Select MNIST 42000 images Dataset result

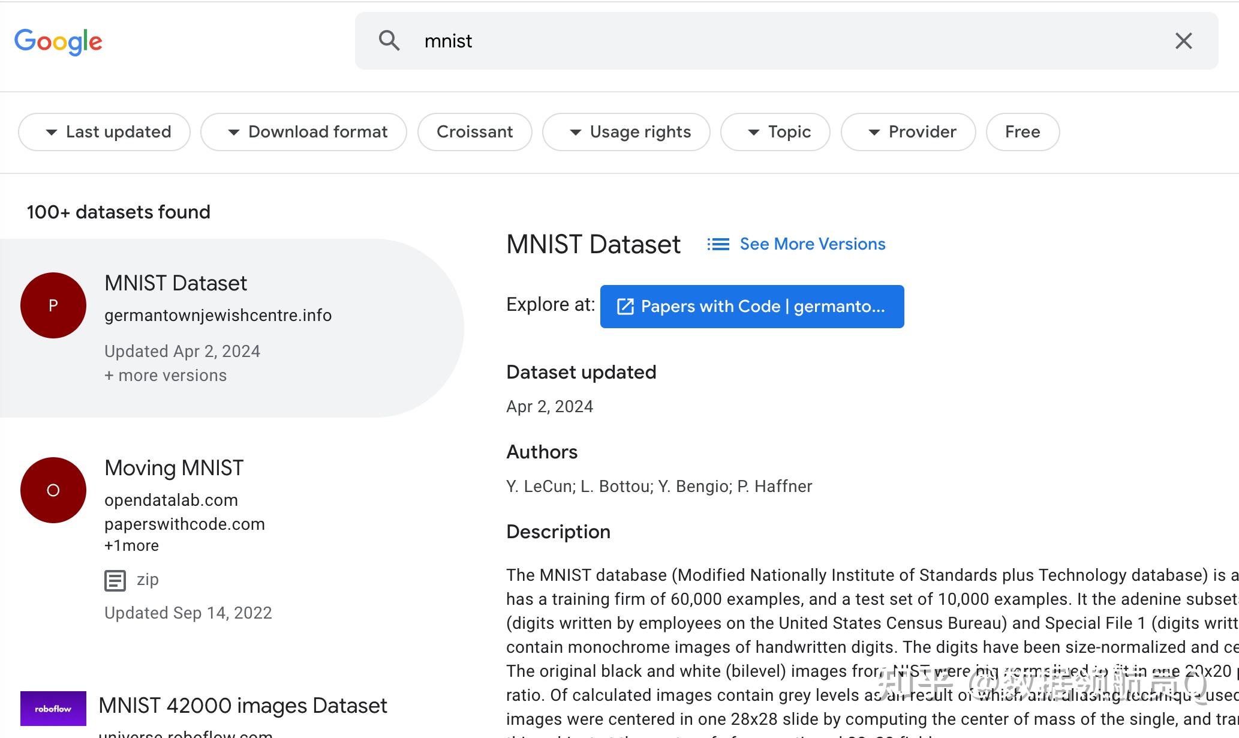(x=242, y=706)
